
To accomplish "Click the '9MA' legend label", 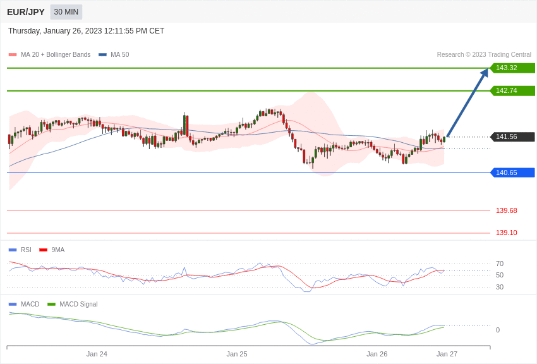I will (x=58, y=250).
